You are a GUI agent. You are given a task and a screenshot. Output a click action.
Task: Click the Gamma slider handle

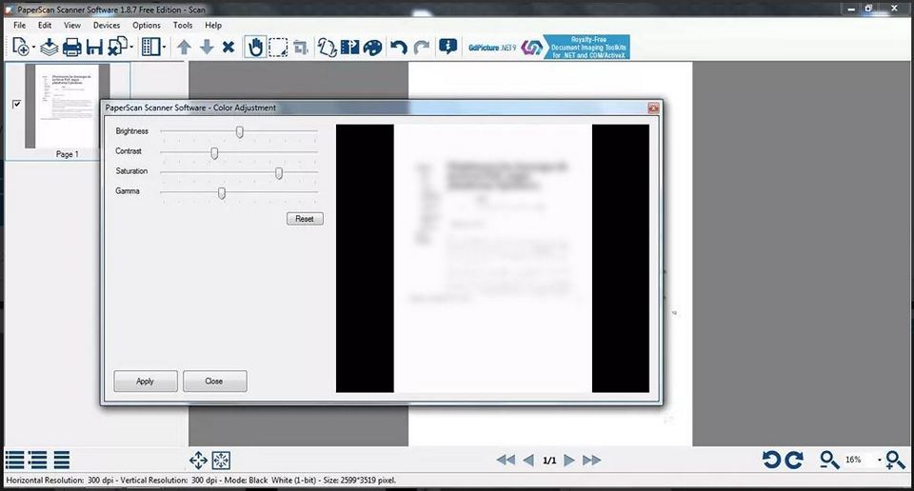pos(222,193)
